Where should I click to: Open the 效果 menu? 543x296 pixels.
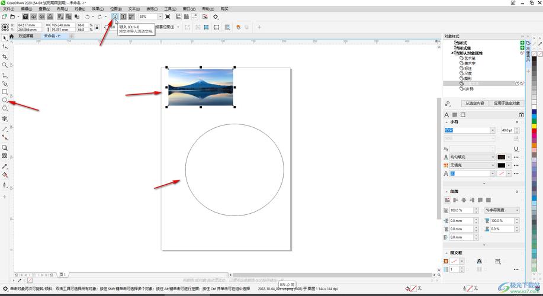97,9
